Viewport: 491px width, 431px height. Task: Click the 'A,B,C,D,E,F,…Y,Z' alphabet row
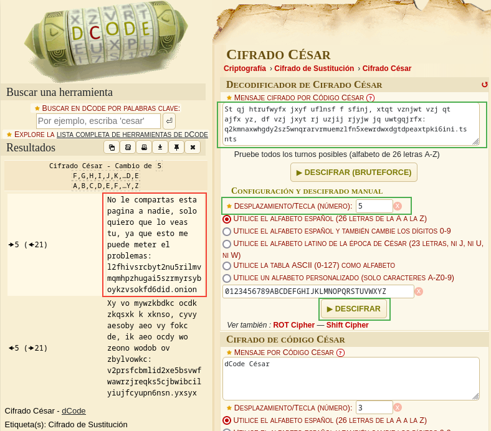click(x=105, y=186)
